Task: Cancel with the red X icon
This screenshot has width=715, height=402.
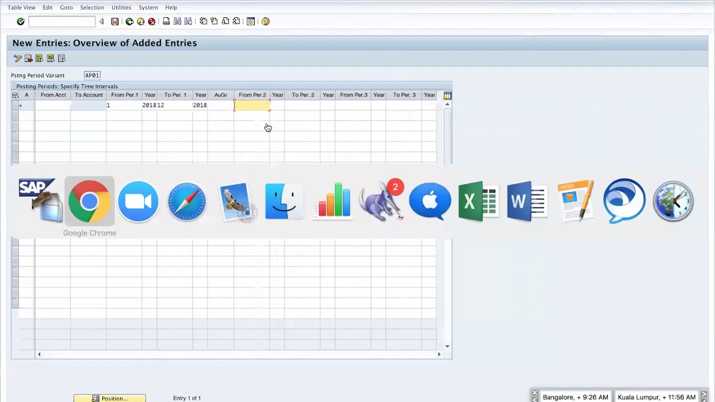Action: [x=151, y=21]
